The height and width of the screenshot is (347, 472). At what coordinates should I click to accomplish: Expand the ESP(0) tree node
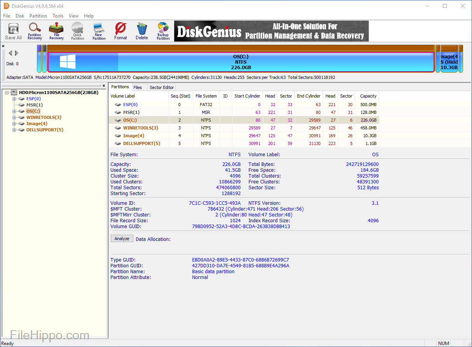tap(14, 99)
